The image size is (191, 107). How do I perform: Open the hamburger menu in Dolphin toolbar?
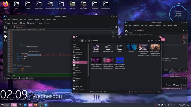point(159,41)
